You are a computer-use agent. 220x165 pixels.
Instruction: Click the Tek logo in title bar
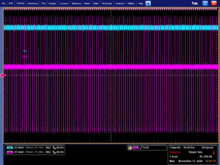pos(195,3)
